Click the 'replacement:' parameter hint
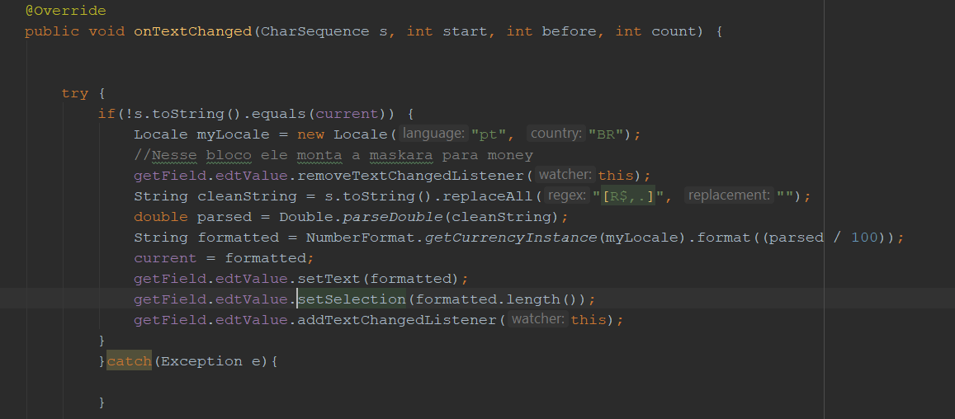955x419 pixels. 729,196
